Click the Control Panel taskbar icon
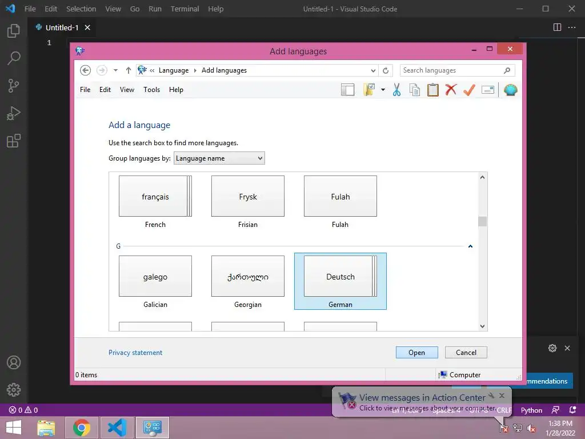This screenshot has width=585, height=439. pyautogui.click(x=152, y=428)
